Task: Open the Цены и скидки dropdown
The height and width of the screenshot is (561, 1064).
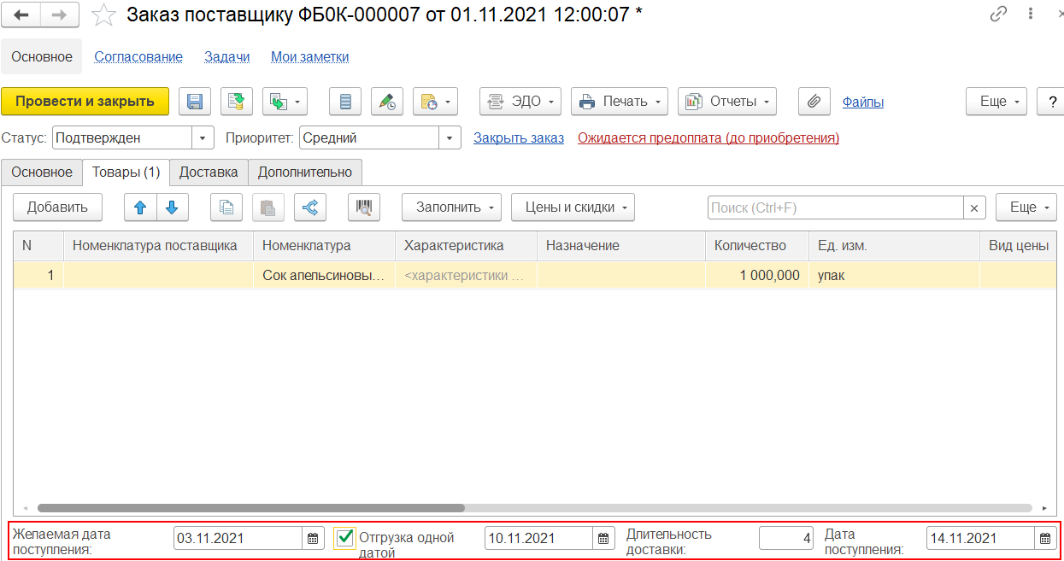Action: click(573, 207)
